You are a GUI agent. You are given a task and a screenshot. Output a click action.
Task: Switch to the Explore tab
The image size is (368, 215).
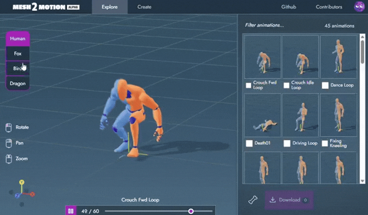click(109, 7)
